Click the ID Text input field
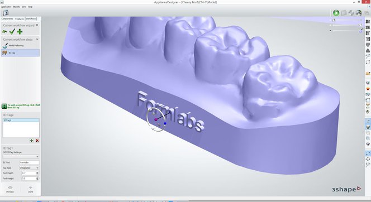 click(30, 162)
